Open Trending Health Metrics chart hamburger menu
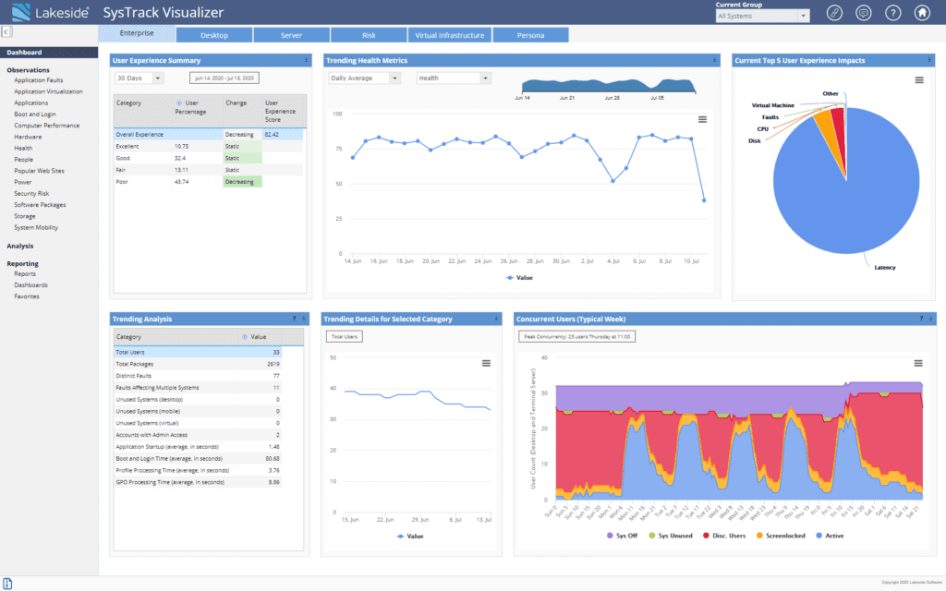946x591 pixels. pyautogui.click(x=702, y=119)
